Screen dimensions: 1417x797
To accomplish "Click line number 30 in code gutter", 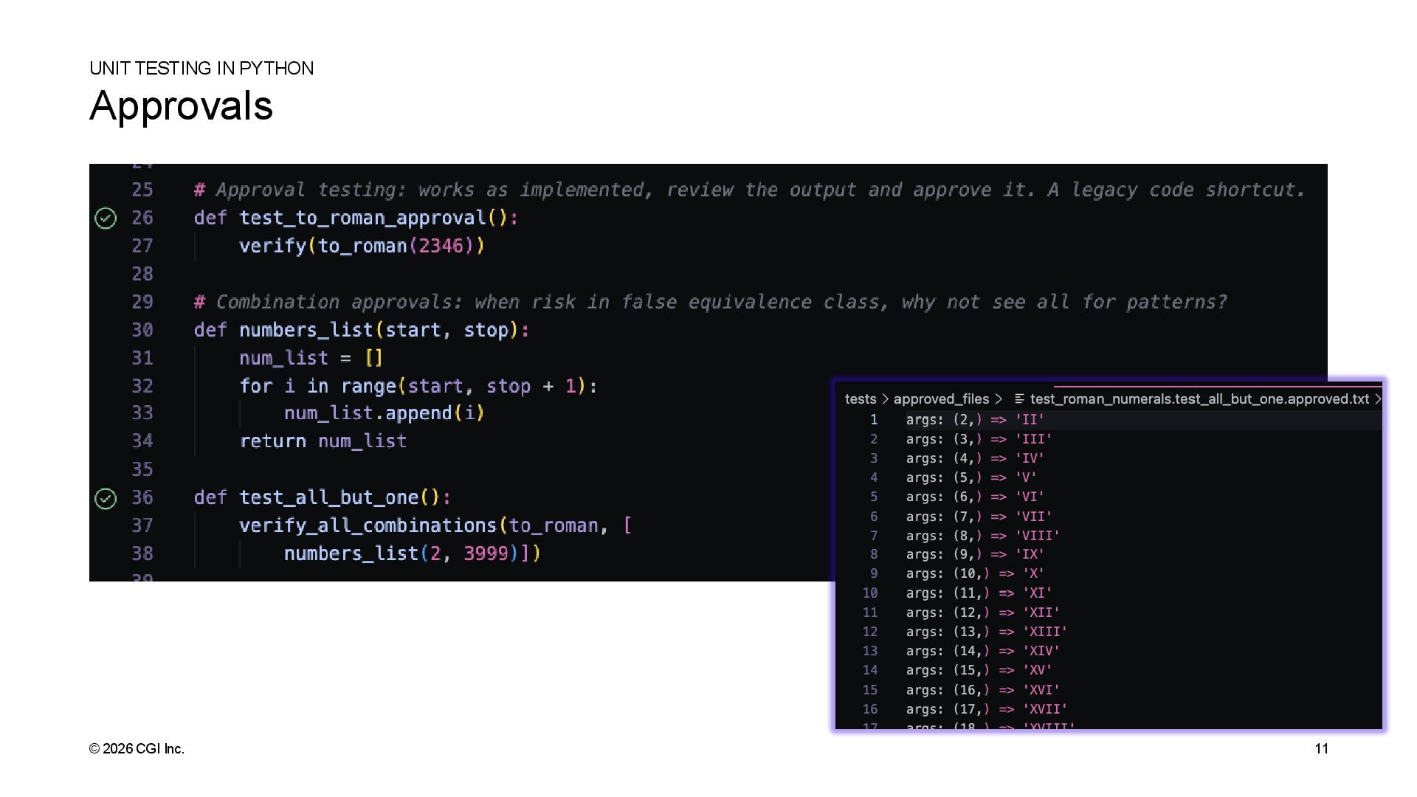I will [142, 330].
